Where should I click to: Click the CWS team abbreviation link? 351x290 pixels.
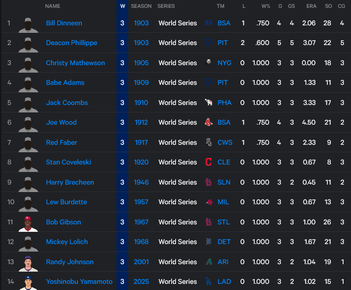coord(225,142)
